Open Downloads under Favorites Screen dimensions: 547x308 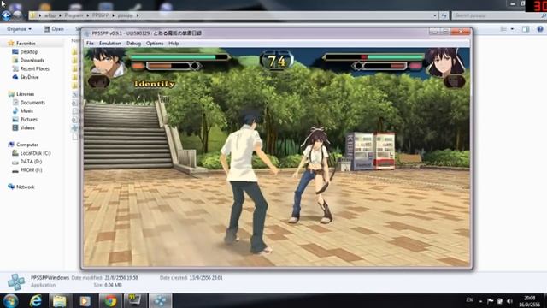pos(32,60)
